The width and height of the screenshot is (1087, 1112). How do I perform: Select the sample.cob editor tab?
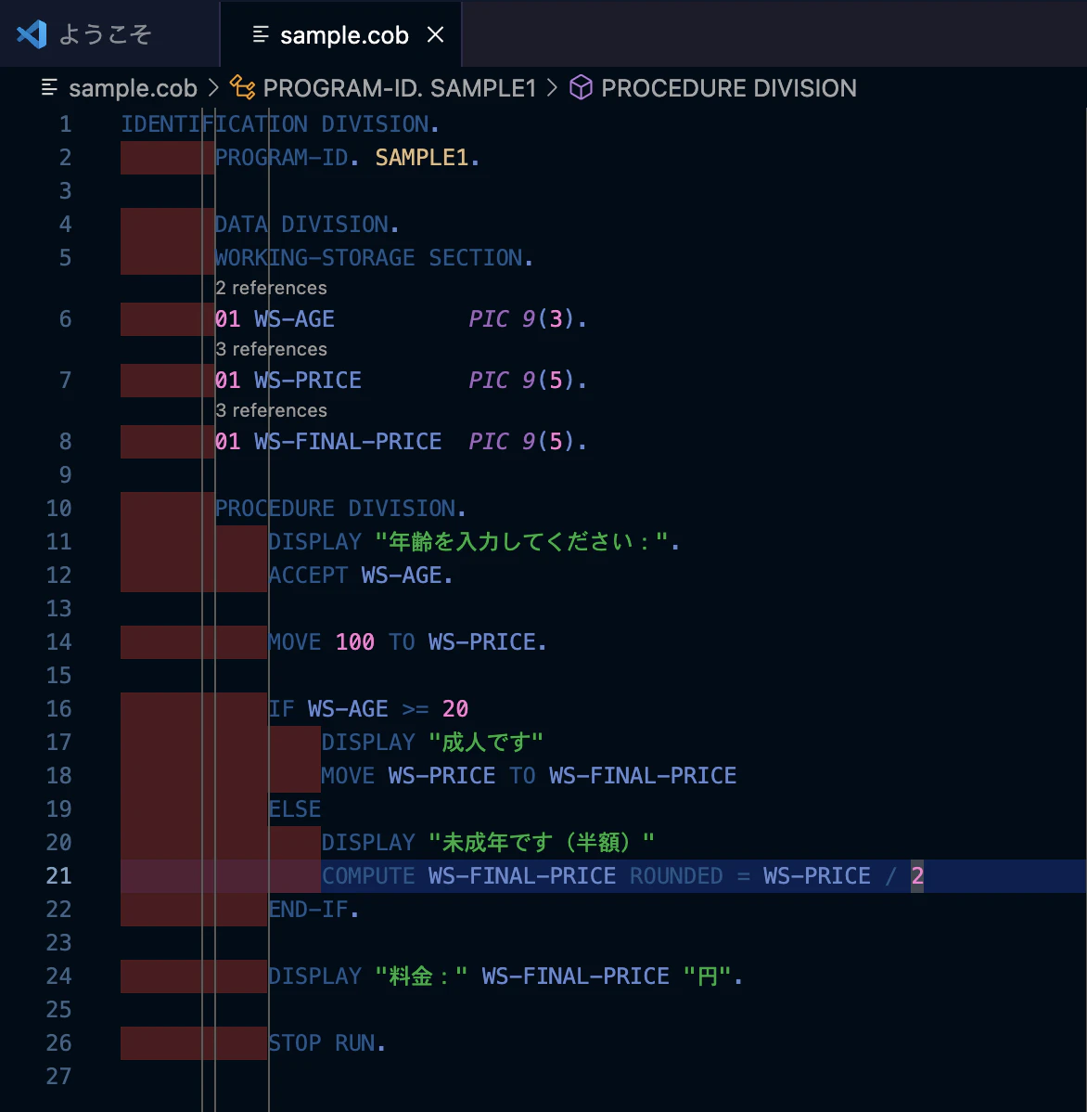(340, 34)
